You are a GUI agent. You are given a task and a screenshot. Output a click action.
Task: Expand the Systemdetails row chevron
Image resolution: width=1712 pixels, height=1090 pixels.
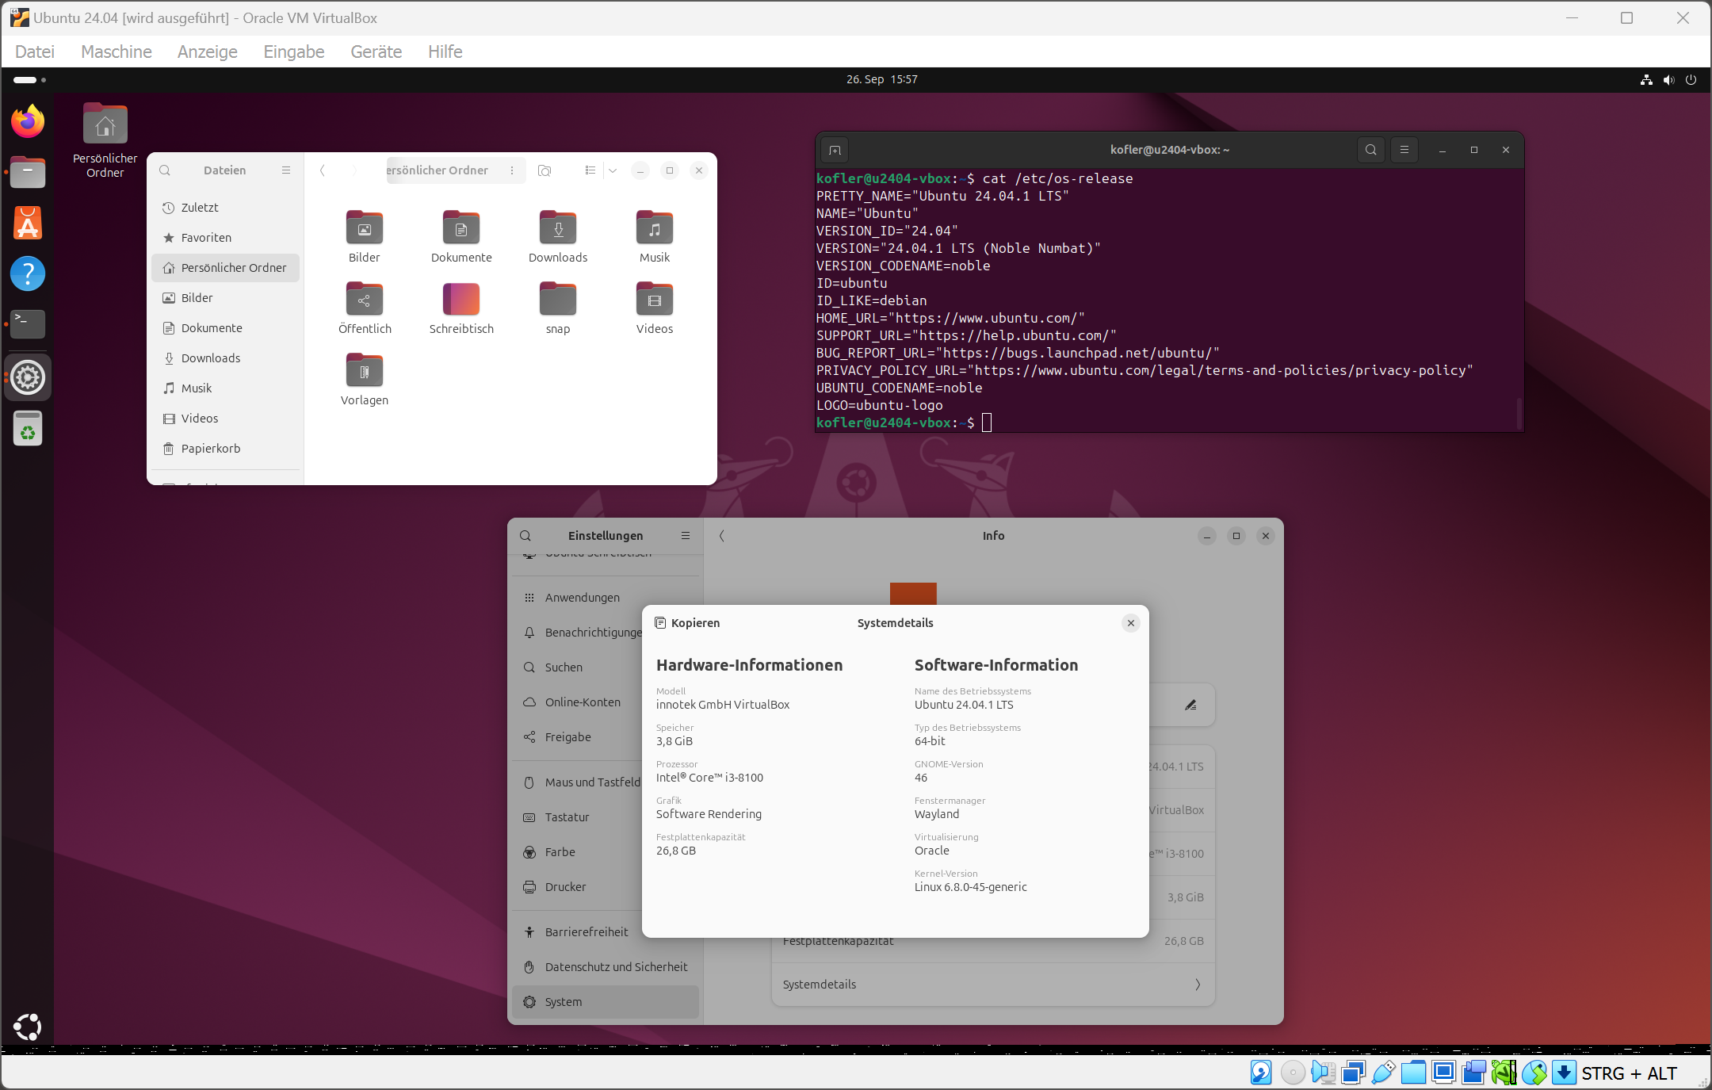tap(1198, 985)
